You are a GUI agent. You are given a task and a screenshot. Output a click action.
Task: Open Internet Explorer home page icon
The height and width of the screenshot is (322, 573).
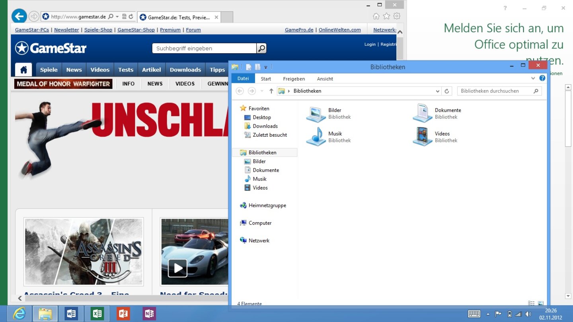click(x=376, y=16)
